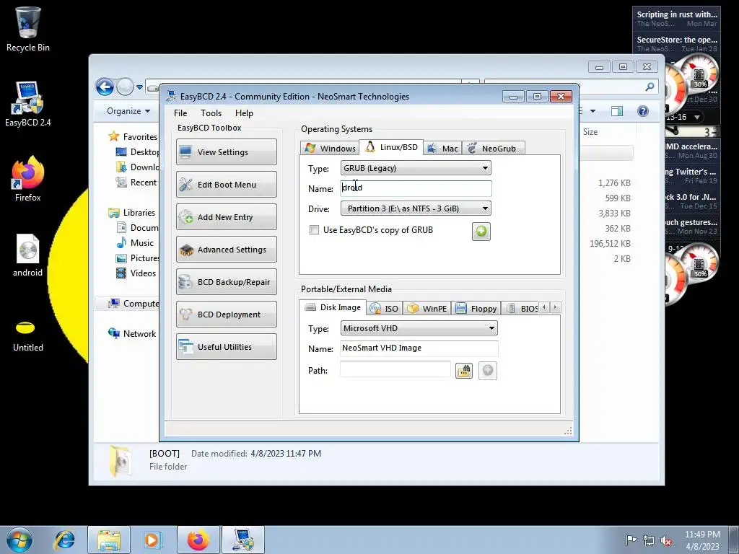Click Explorer window Forward arrow button
The width and height of the screenshot is (739, 554).
125,87
